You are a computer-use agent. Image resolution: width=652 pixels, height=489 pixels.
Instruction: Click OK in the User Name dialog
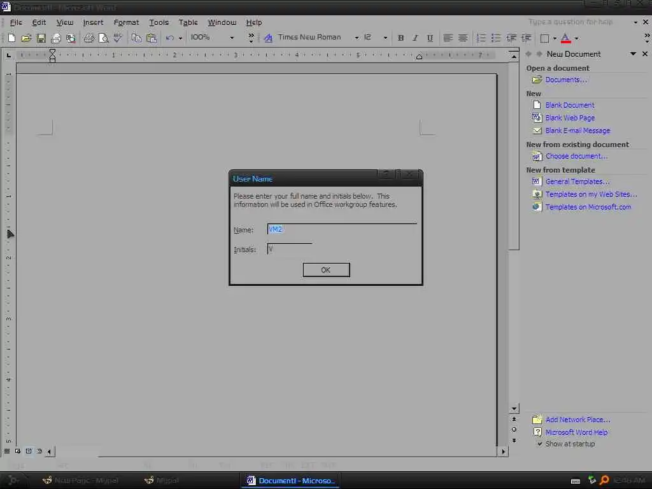click(x=326, y=270)
